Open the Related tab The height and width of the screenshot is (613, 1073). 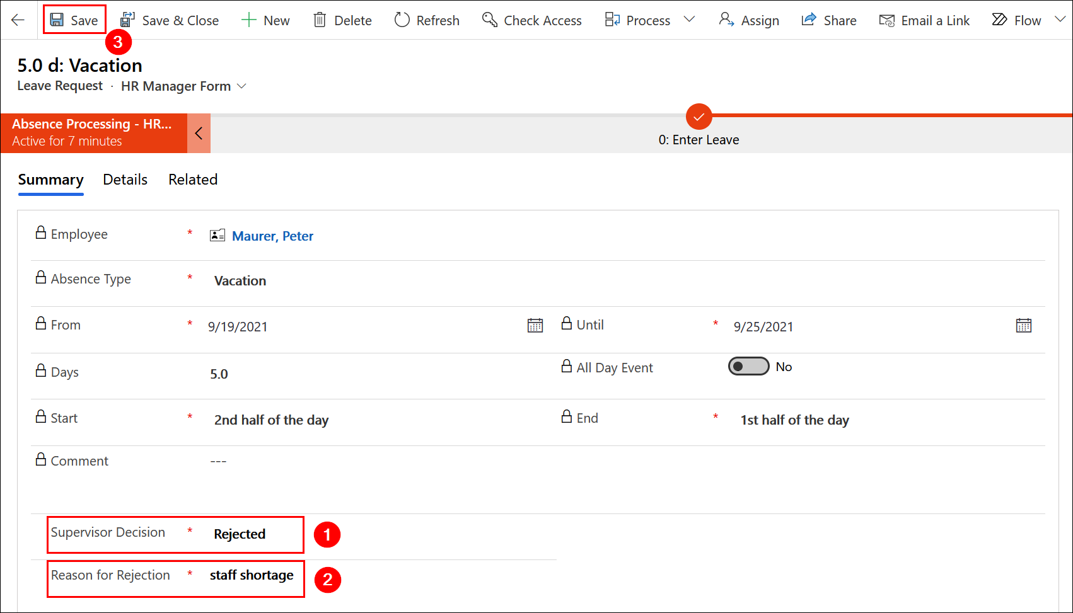click(x=193, y=180)
